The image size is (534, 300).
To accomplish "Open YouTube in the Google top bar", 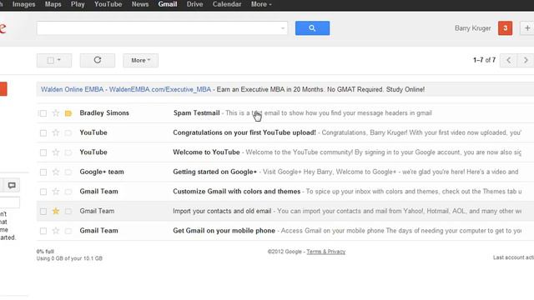I will pyautogui.click(x=108, y=4).
